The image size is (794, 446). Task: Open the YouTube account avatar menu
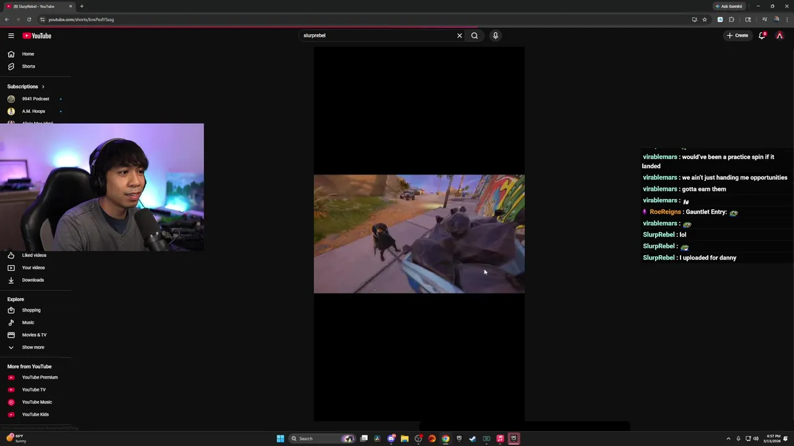coord(780,35)
